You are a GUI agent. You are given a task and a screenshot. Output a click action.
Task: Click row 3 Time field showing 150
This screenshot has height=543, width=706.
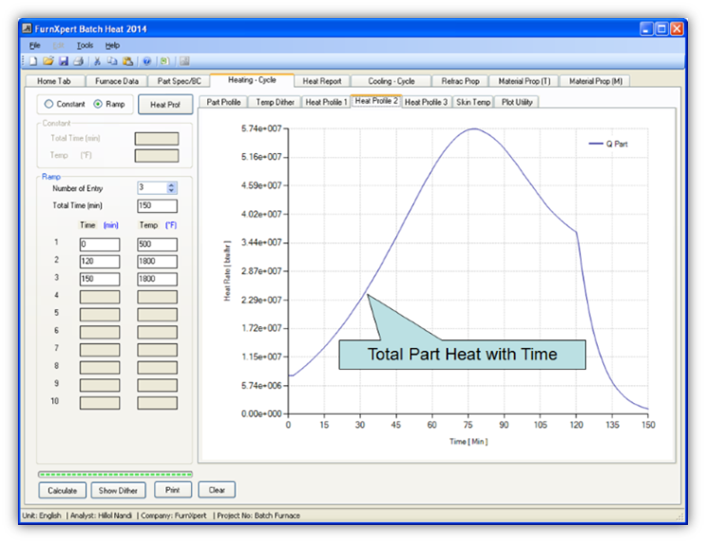point(100,279)
